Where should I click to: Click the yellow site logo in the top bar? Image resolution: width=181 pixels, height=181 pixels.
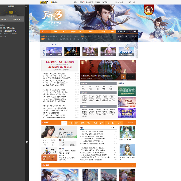click(44, 2)
